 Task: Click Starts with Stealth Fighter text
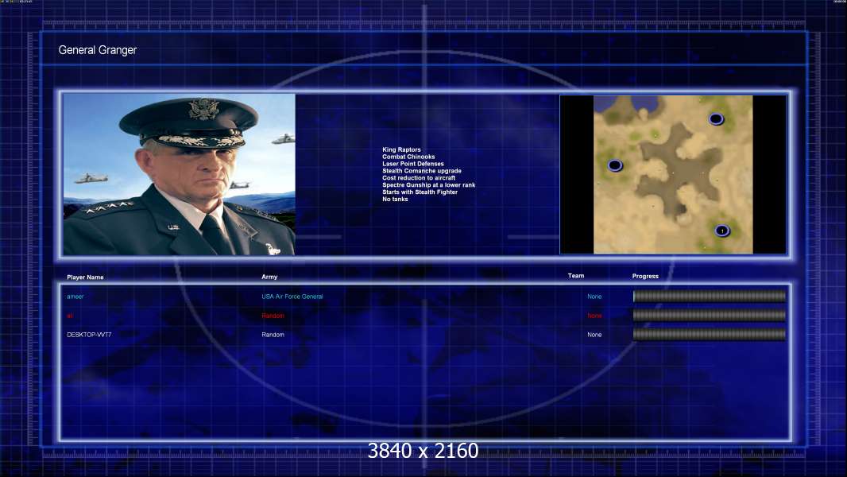[x=420, y=192]
